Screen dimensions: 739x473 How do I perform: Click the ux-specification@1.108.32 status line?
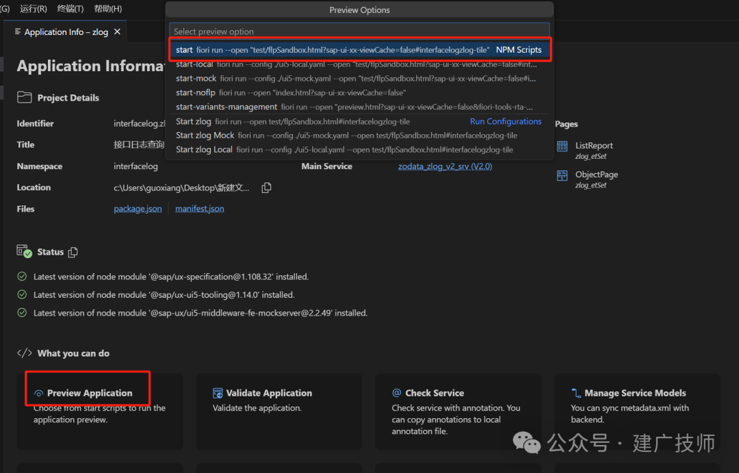point(171,277)
